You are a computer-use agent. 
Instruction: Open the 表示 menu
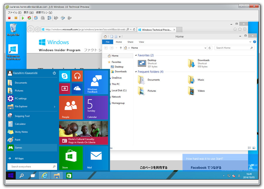[x=29, y=12]
